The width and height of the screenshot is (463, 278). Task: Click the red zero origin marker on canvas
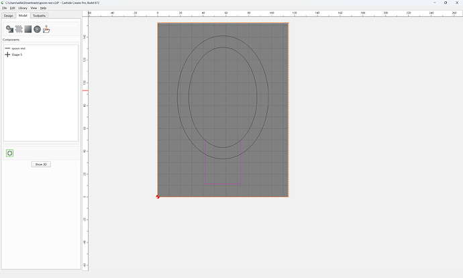click(158, 197)
